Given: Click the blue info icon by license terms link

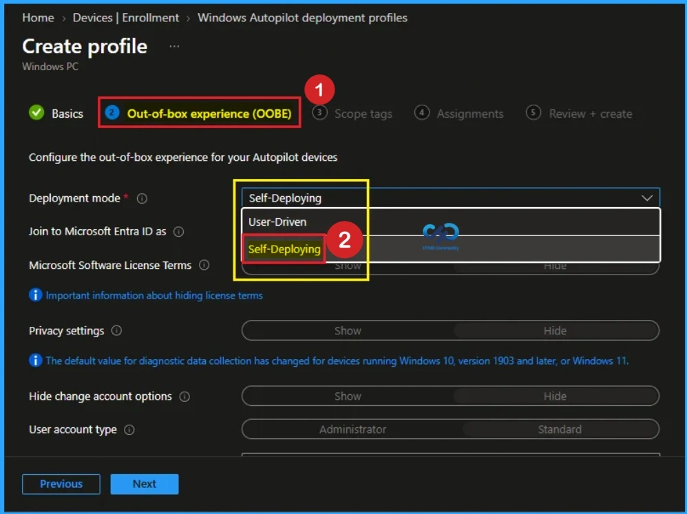Looking at the screenshot, I should click(36, 295).
